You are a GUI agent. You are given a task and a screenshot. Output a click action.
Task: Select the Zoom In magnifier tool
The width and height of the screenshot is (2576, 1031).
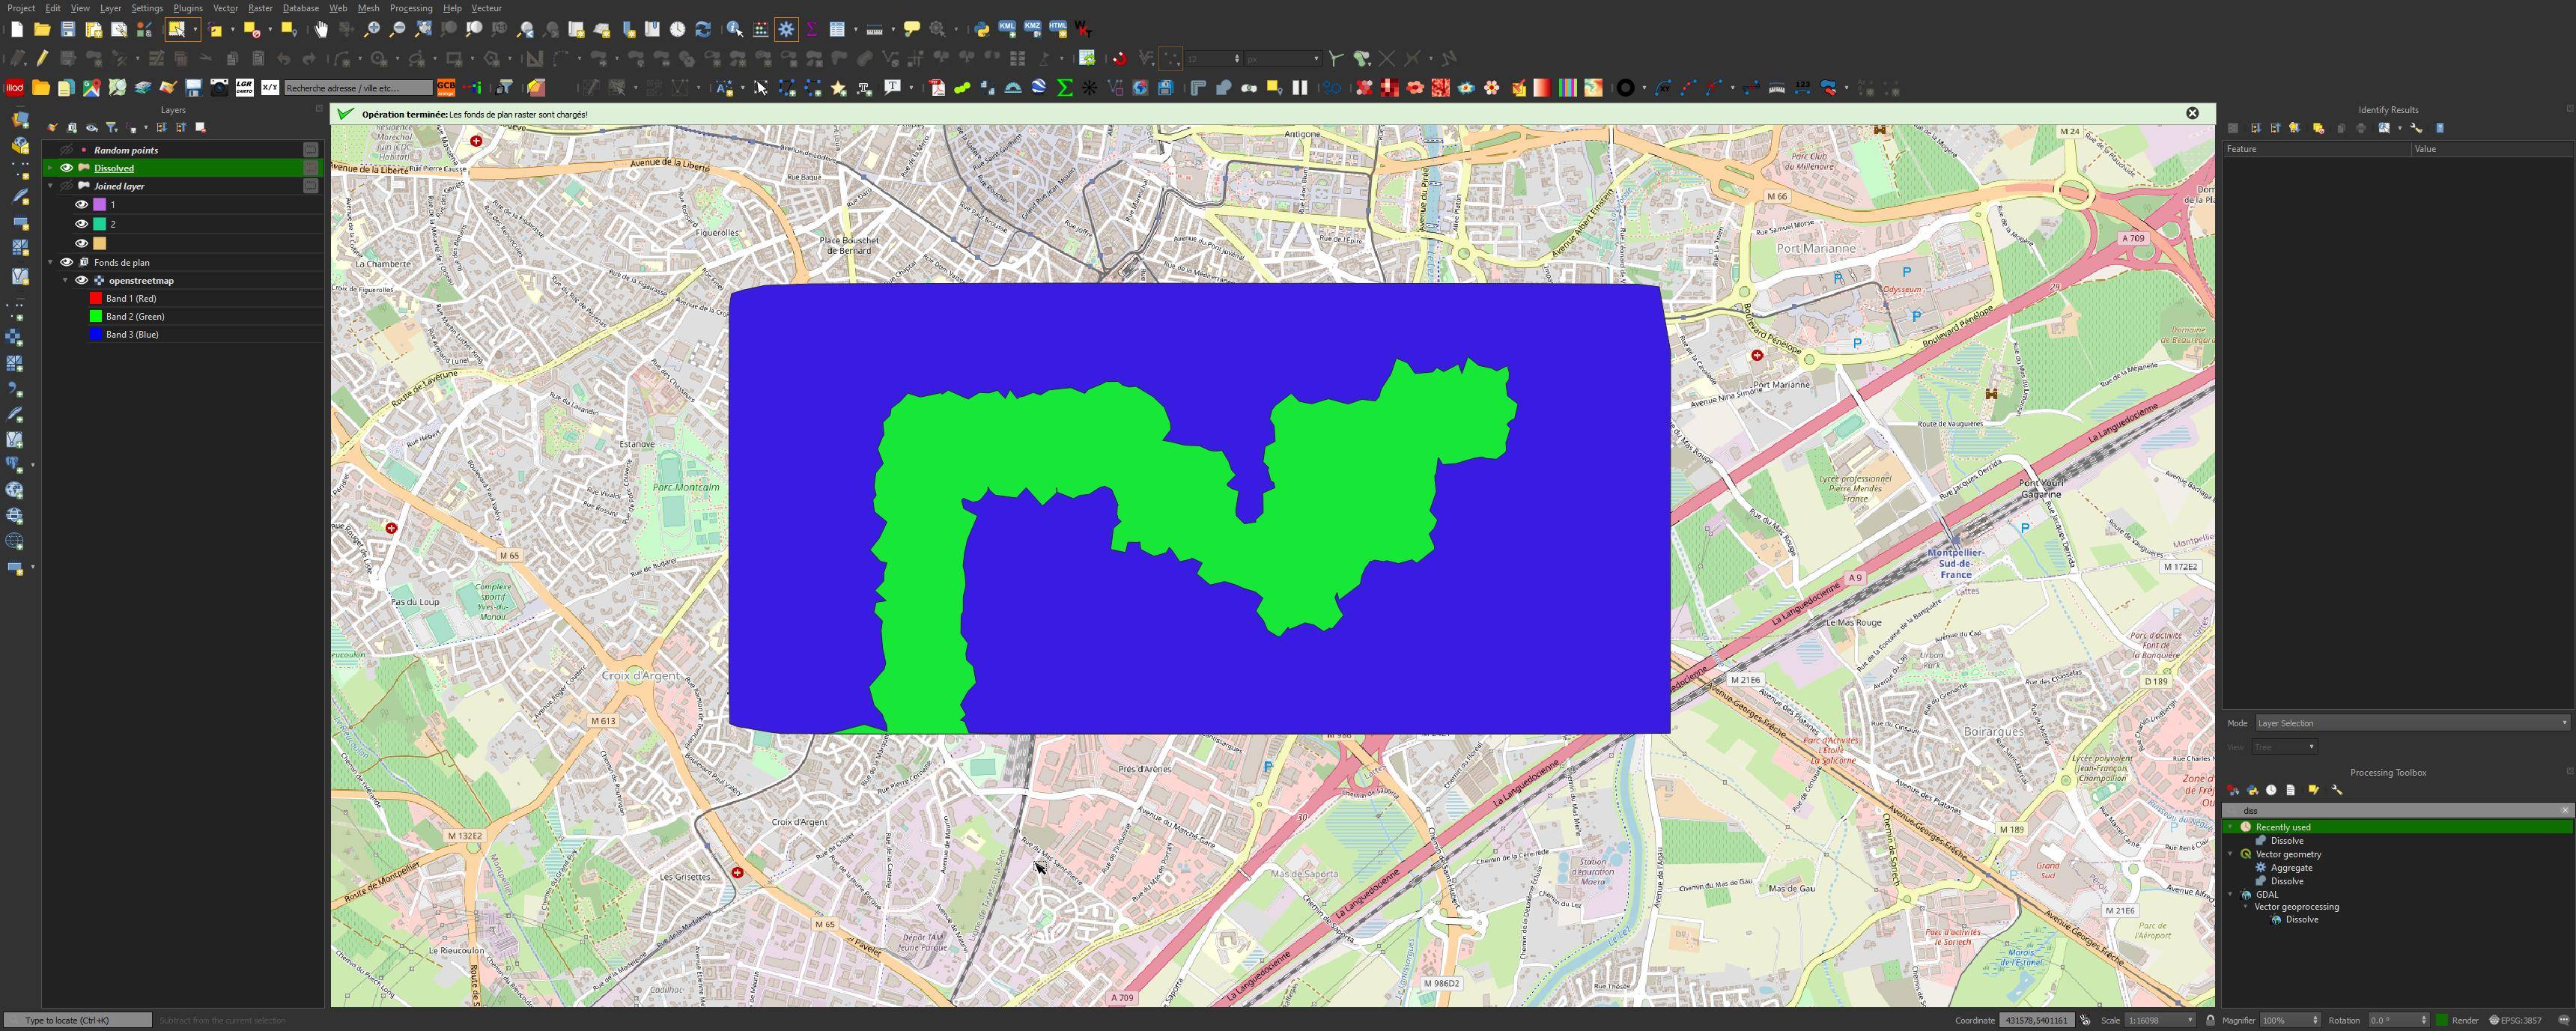click(372, 29)
